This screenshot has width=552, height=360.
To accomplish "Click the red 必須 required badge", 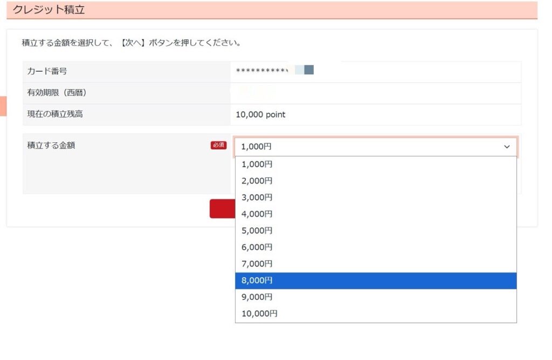I will pyautogui.click(x=218, y=145).
